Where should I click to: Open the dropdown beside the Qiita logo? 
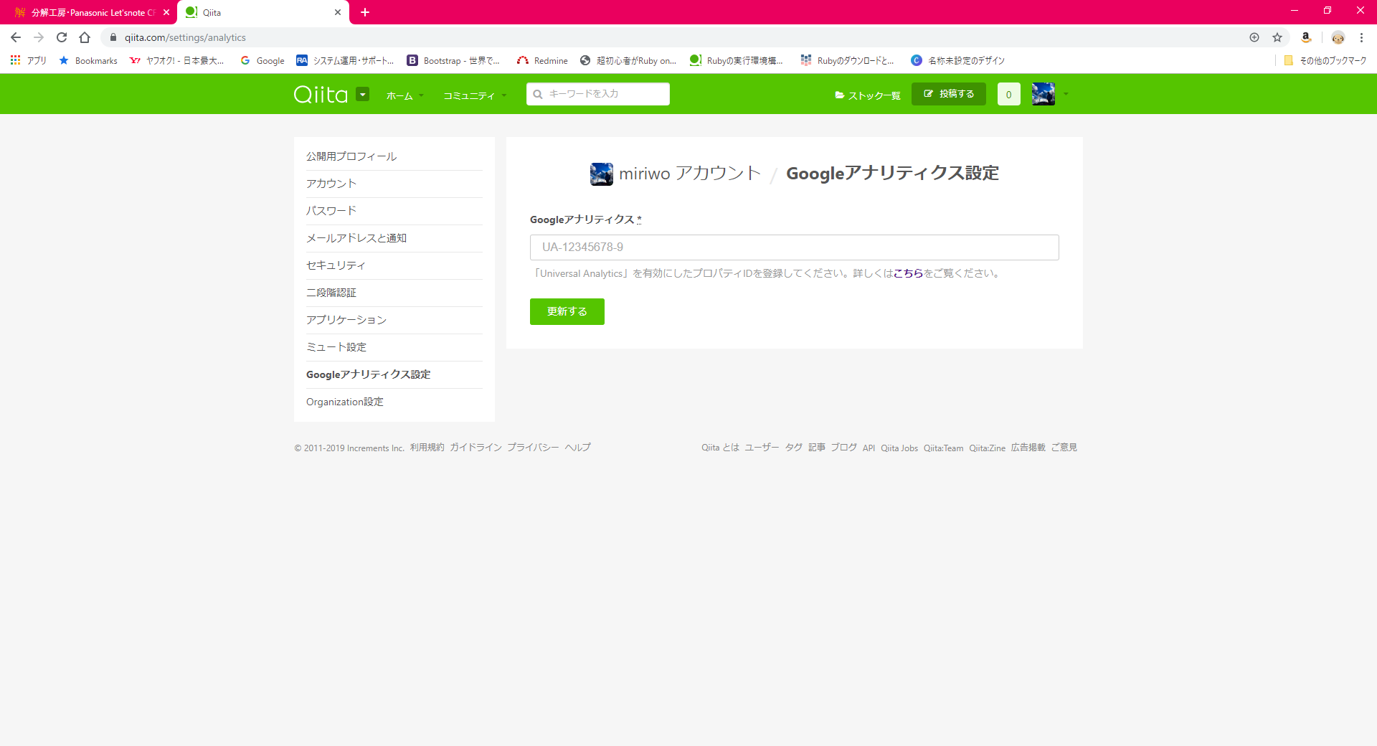[363, 94]
